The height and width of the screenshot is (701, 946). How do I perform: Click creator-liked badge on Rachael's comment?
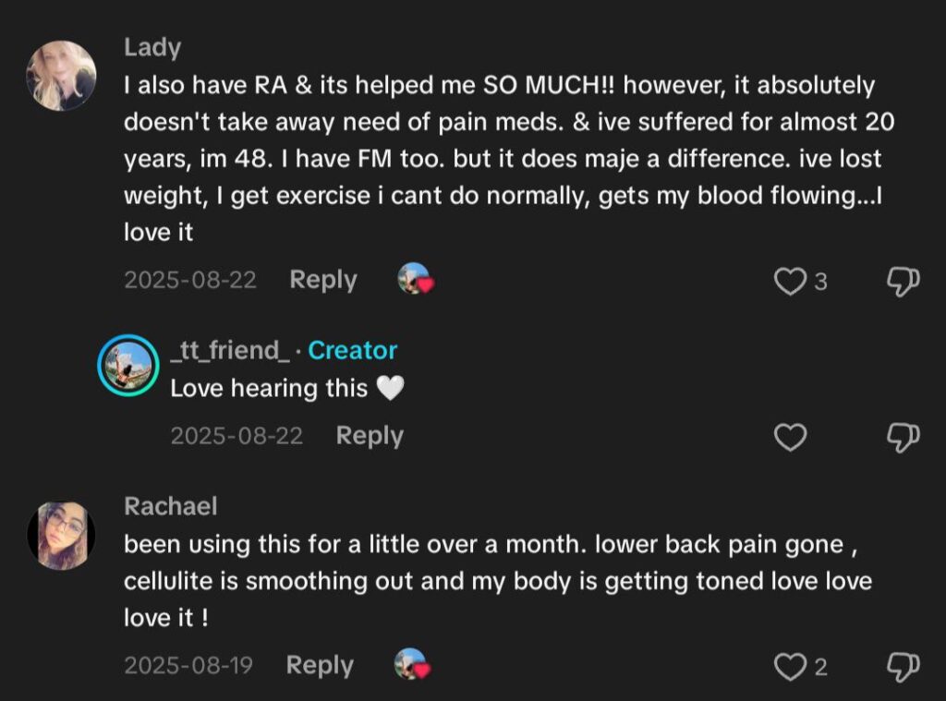point(412,665)
